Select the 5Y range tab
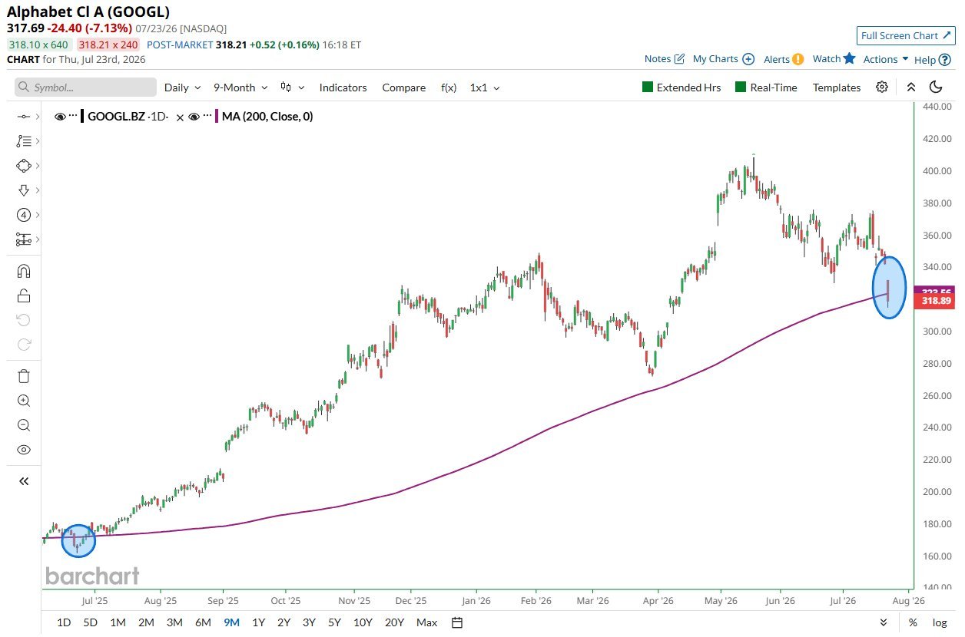This screenshot has width=965, height=637. (334, 622)
